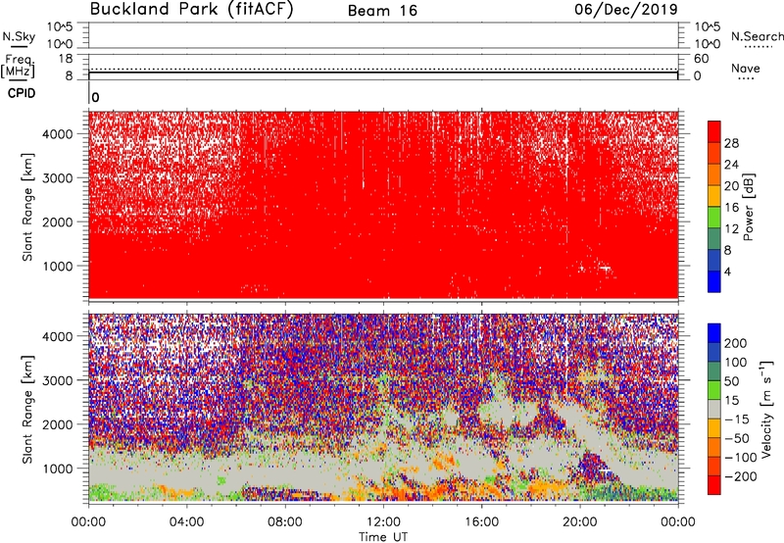Select the CPID label

click(22, 93)
